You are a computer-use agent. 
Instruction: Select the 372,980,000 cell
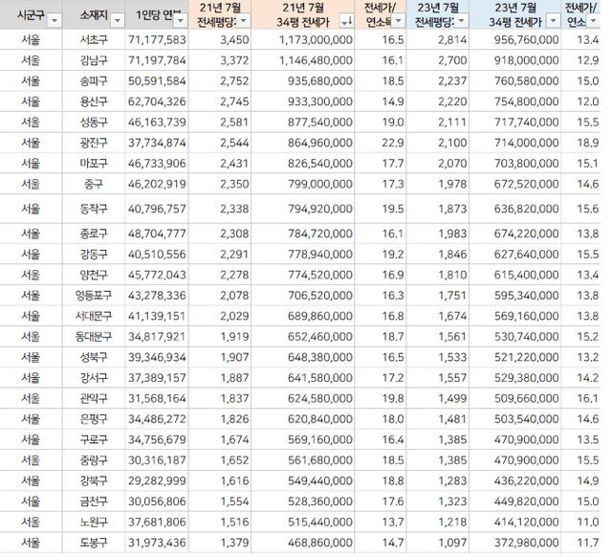pos(515,543)
